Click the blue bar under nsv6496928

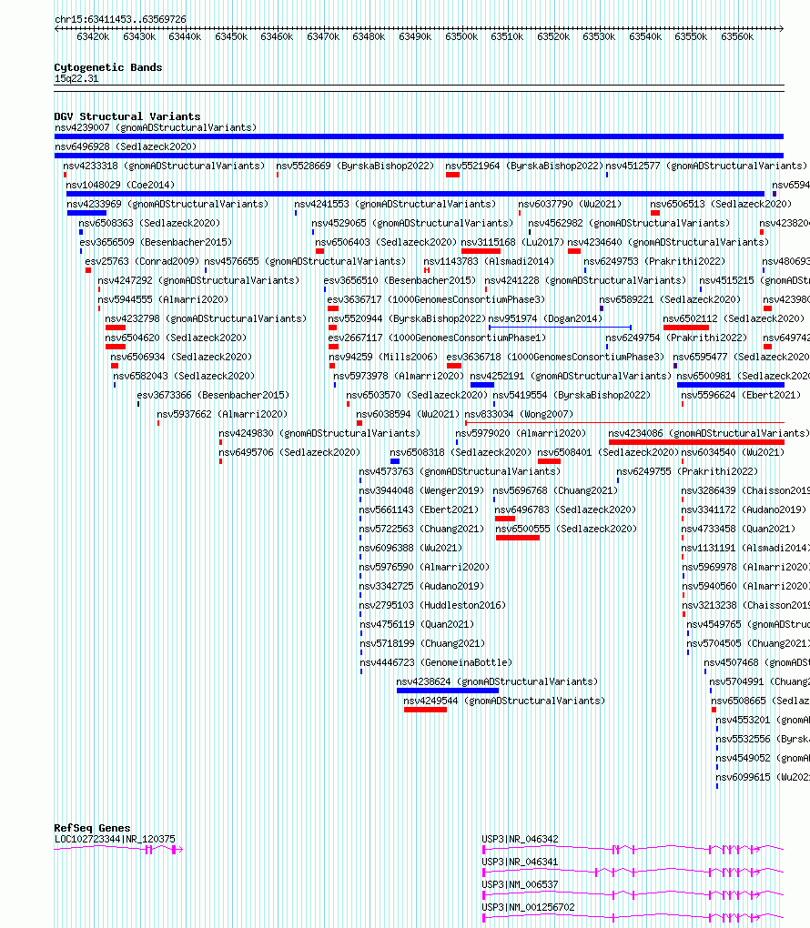click(x=419, y=156)
